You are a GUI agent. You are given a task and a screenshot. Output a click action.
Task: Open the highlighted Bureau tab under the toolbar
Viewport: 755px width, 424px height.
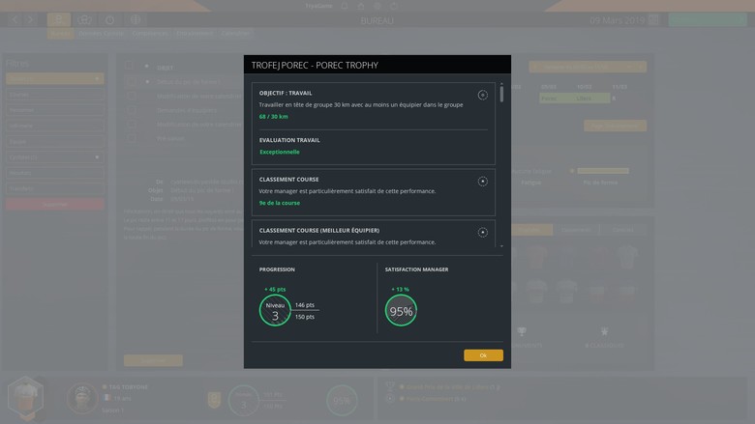[x=60, y=34]
